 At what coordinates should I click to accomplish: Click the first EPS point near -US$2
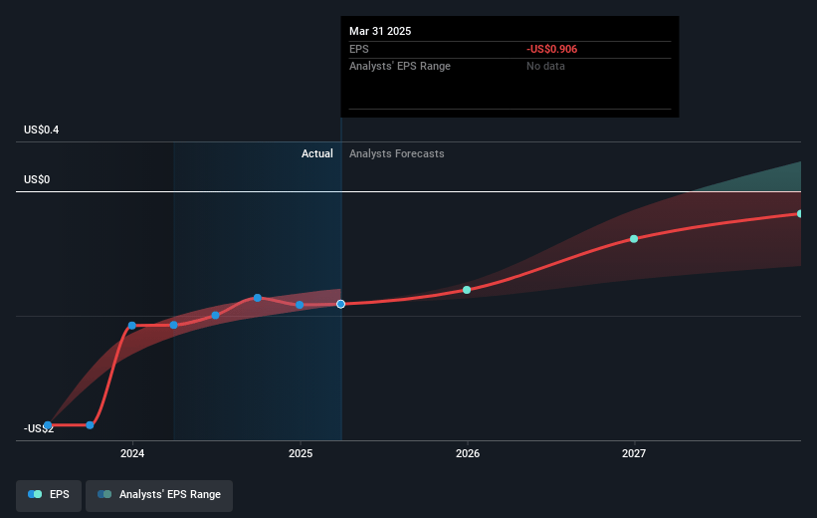pos(48,425)
